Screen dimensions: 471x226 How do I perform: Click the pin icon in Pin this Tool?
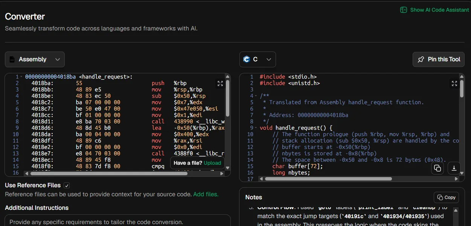click(x=421, y=59)
